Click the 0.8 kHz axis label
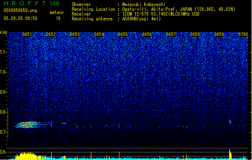The width and height of the screenshot is (252, 160). pyautogui.click(x=3, y=112)
